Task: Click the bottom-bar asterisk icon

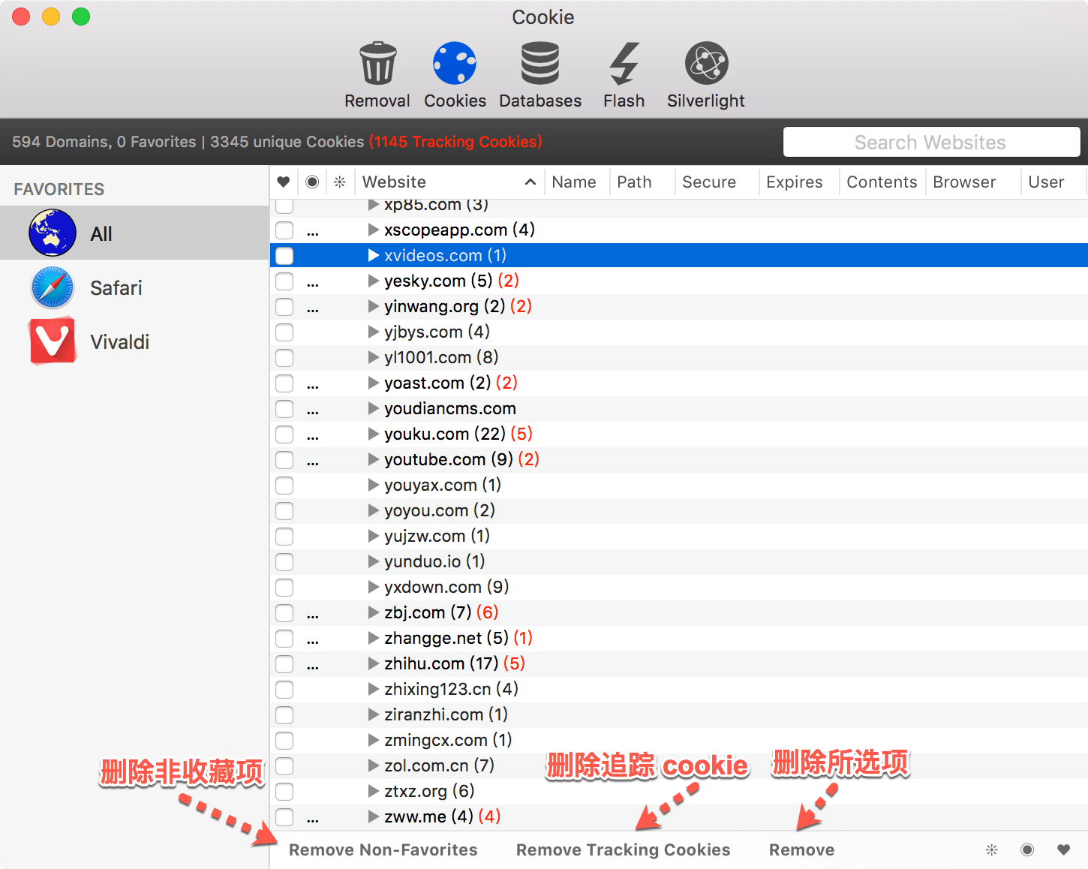Action: point(992,849)
